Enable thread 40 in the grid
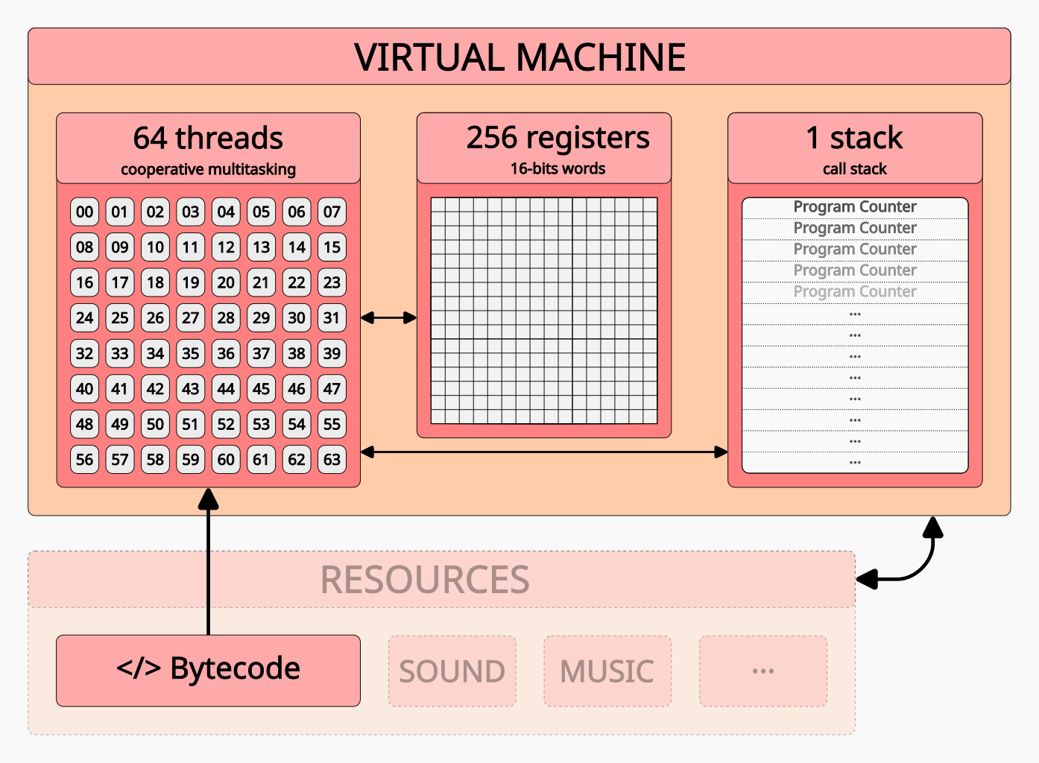 [84, 389]
